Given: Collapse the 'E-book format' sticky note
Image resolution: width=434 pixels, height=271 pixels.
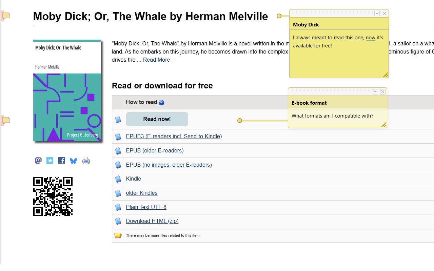Looking at the screenshot, I should click(x=375, y=92).
